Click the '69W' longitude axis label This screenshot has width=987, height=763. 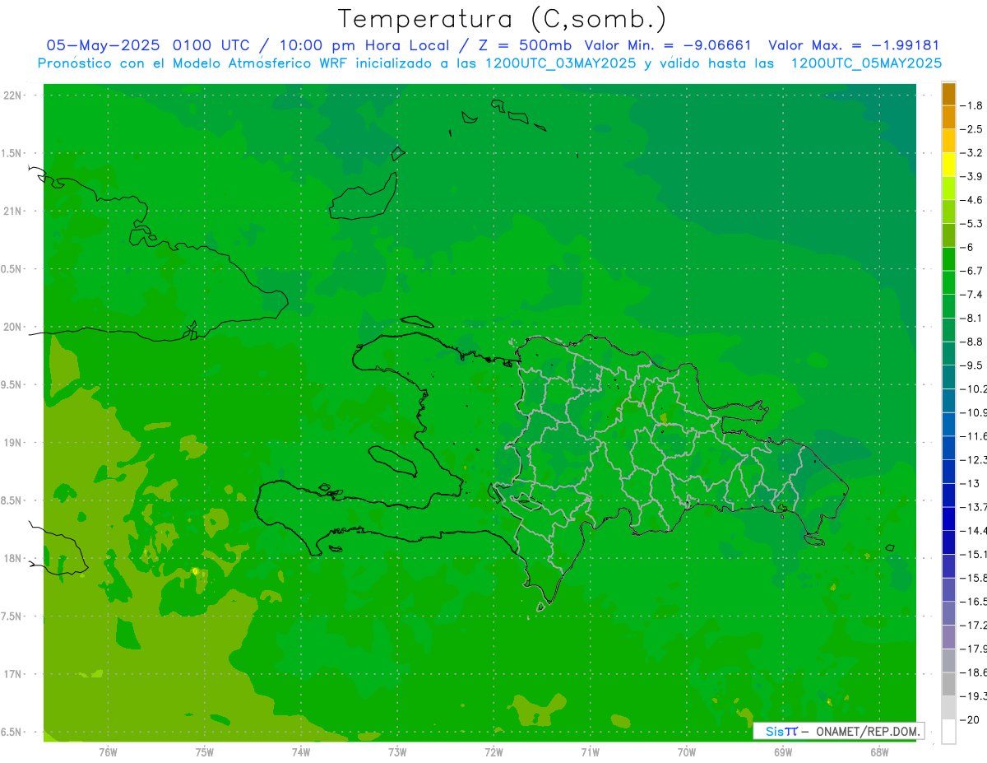783,753
